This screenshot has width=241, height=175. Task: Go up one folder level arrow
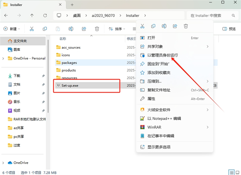32,15
